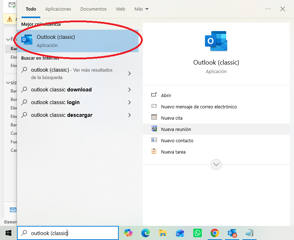The height and width of the screenshot is (240, 294).
Task: Switch to the Todo tab
Action: (31, 9)
